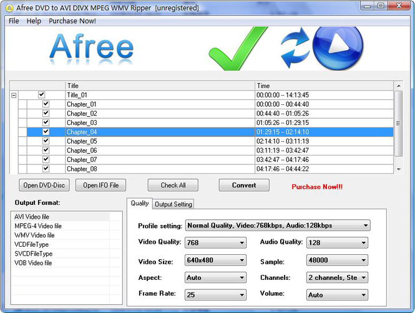This screenshot has width=415, height=313.
Task: Uncheck the Title_01 checkbox
Action: coord(42,94)
